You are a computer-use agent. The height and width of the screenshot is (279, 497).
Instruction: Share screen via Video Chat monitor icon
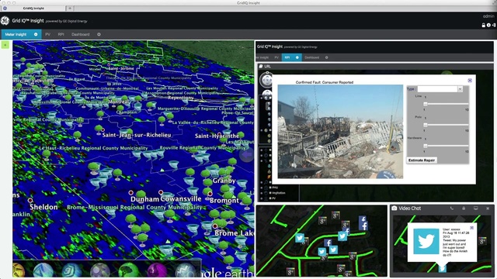[x=475, y=208]
